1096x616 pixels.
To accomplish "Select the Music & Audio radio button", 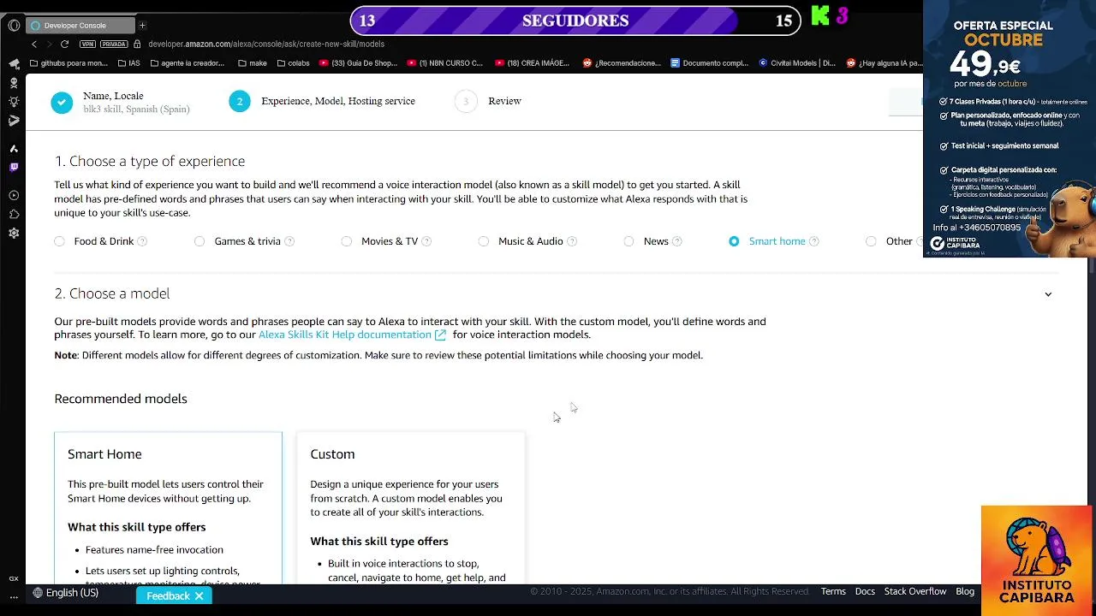I will pos(484,241).
